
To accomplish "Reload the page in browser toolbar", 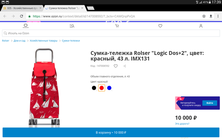I will pyautogui.click(x=22, y=16).
